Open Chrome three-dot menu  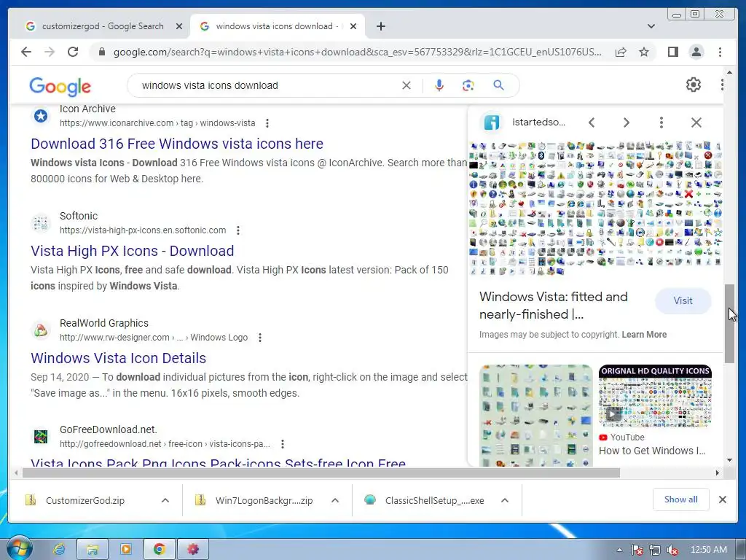(720, 52)
